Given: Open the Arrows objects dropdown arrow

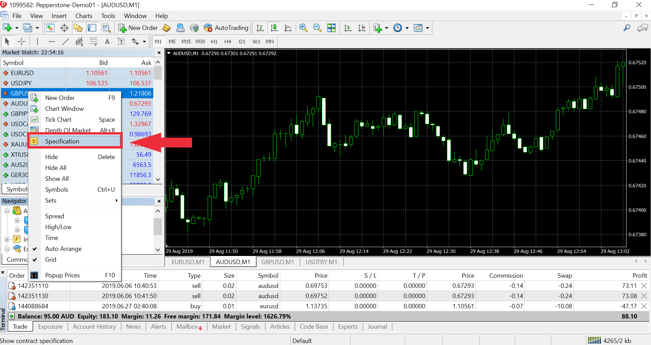Looking at the screenshot, I should tap(144, 42).
